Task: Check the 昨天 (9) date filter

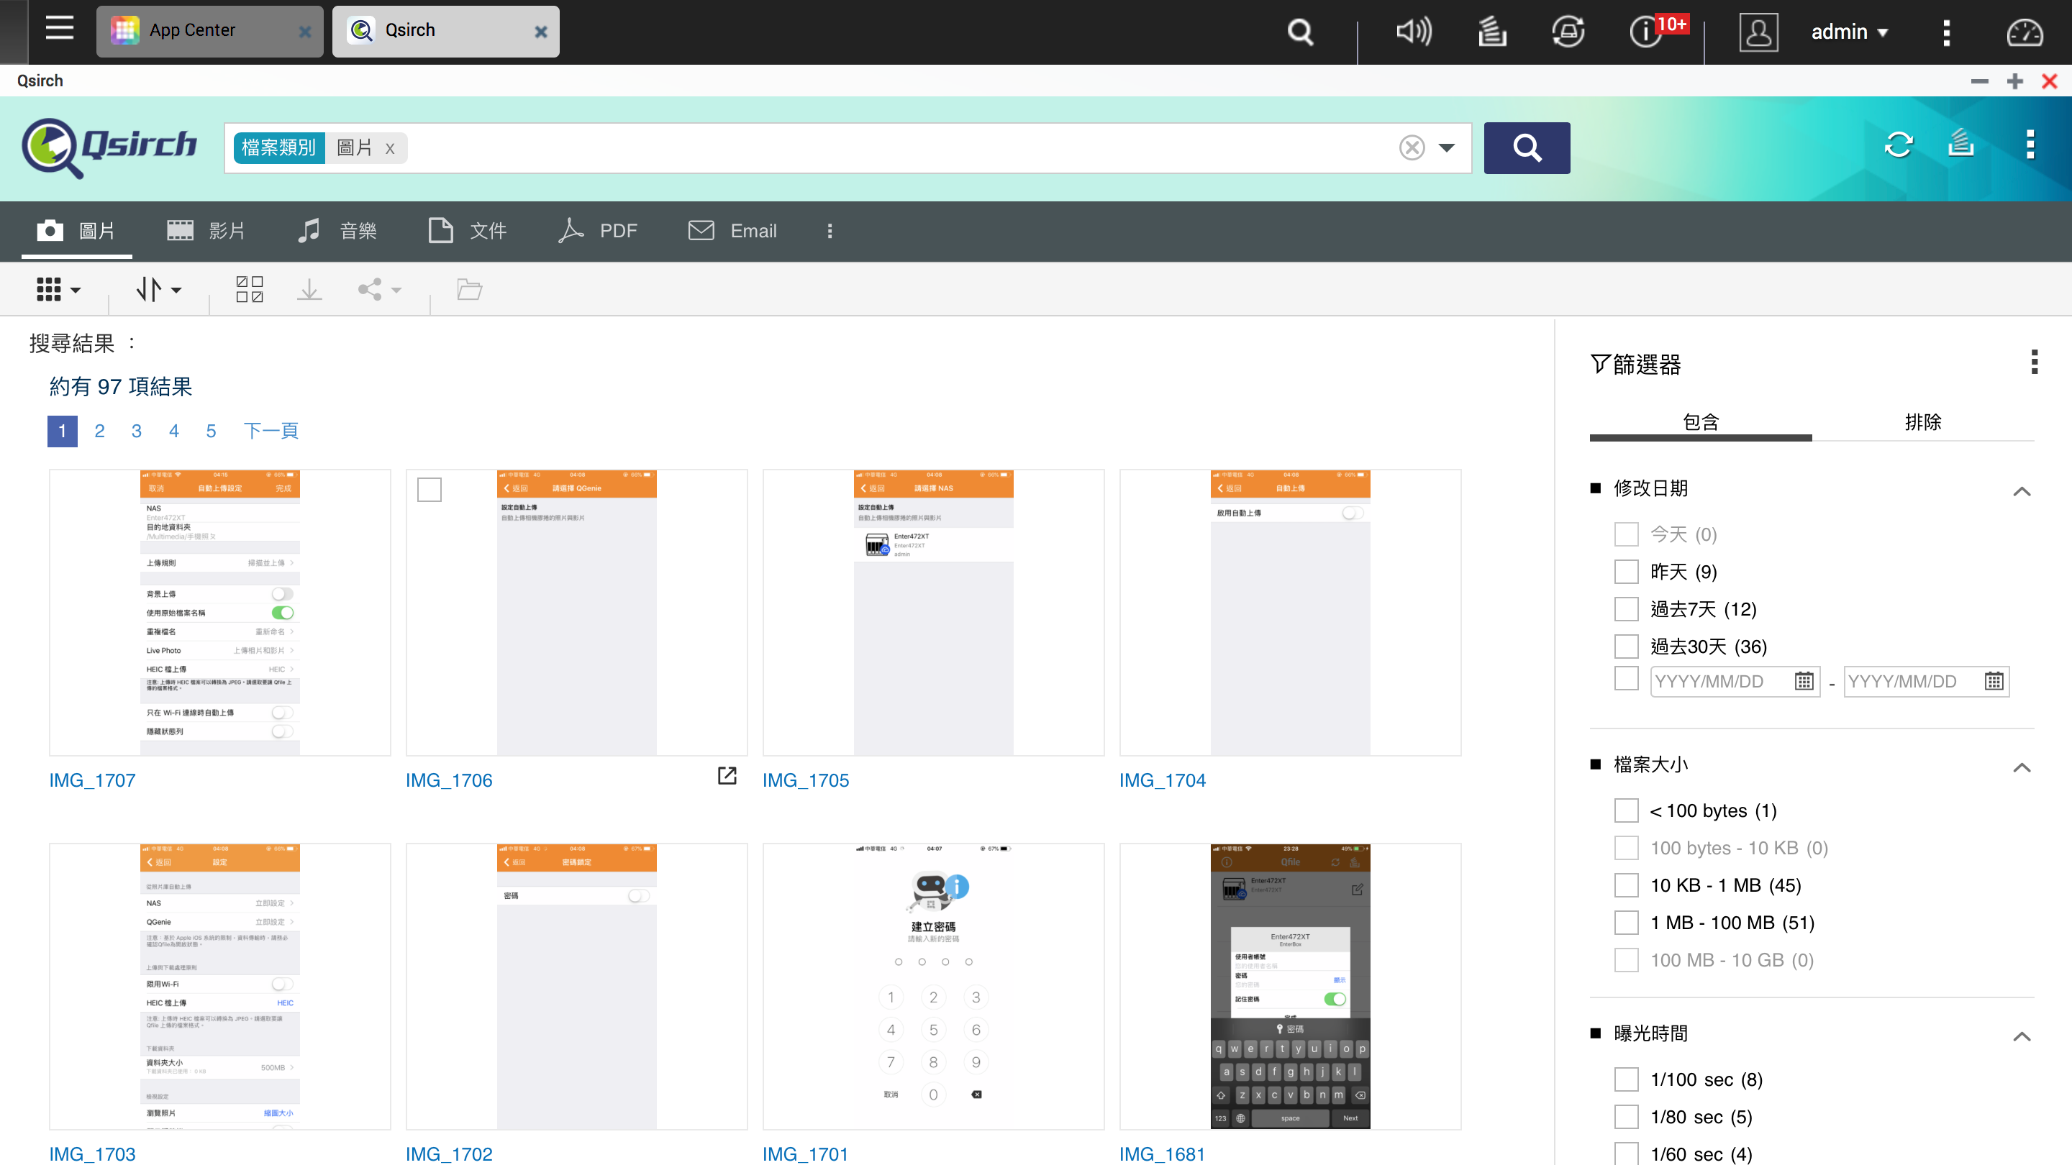Action: coord(1626,572)
